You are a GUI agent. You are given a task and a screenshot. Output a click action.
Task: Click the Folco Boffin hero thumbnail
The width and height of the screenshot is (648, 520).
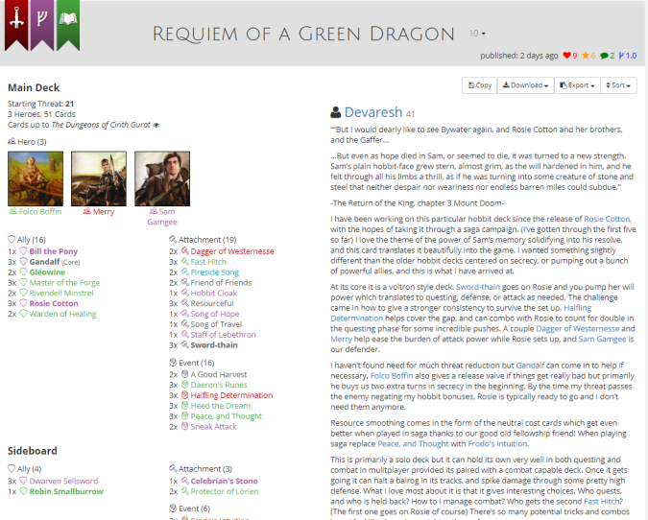[x=36, y=178]
